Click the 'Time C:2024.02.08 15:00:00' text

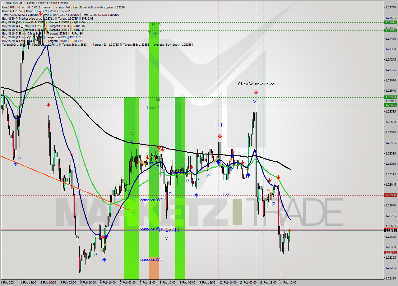(x=101, y=15)
